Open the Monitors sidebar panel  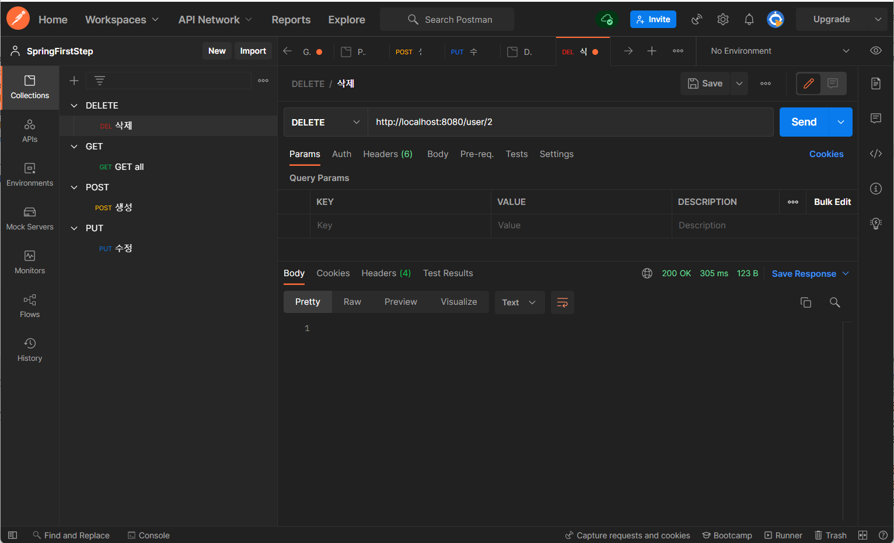pyautogui.click(x=30, y=262)
